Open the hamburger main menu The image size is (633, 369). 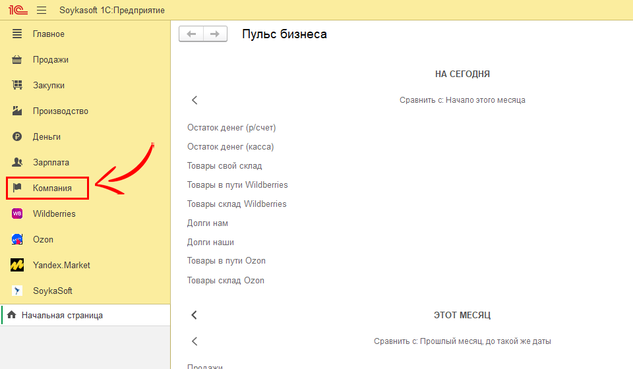click(42, 11)
